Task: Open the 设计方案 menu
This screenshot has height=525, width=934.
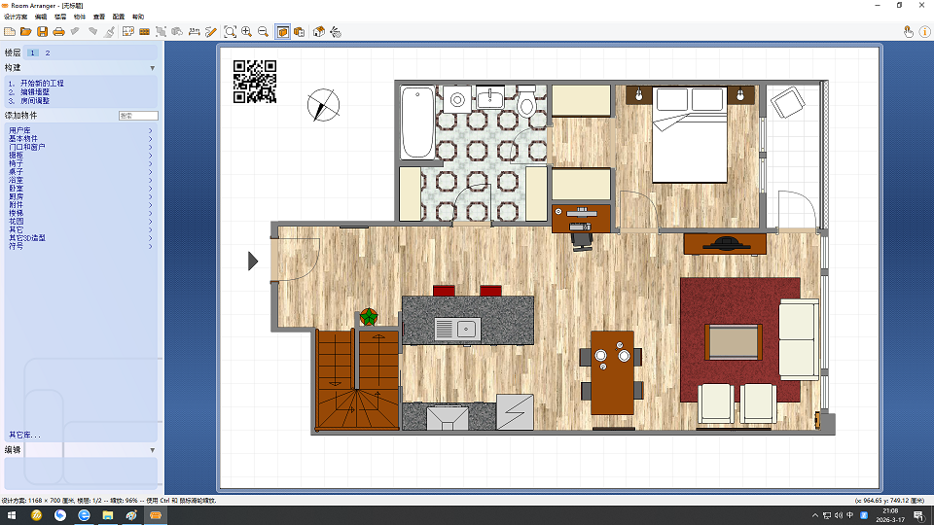Action: pyautogui.click(x=17, y=17)
